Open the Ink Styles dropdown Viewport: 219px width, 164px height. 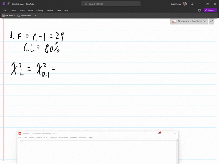coord(9,15)
